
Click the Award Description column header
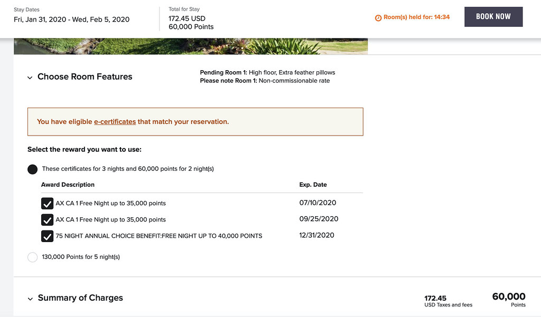tap(68, 185)
